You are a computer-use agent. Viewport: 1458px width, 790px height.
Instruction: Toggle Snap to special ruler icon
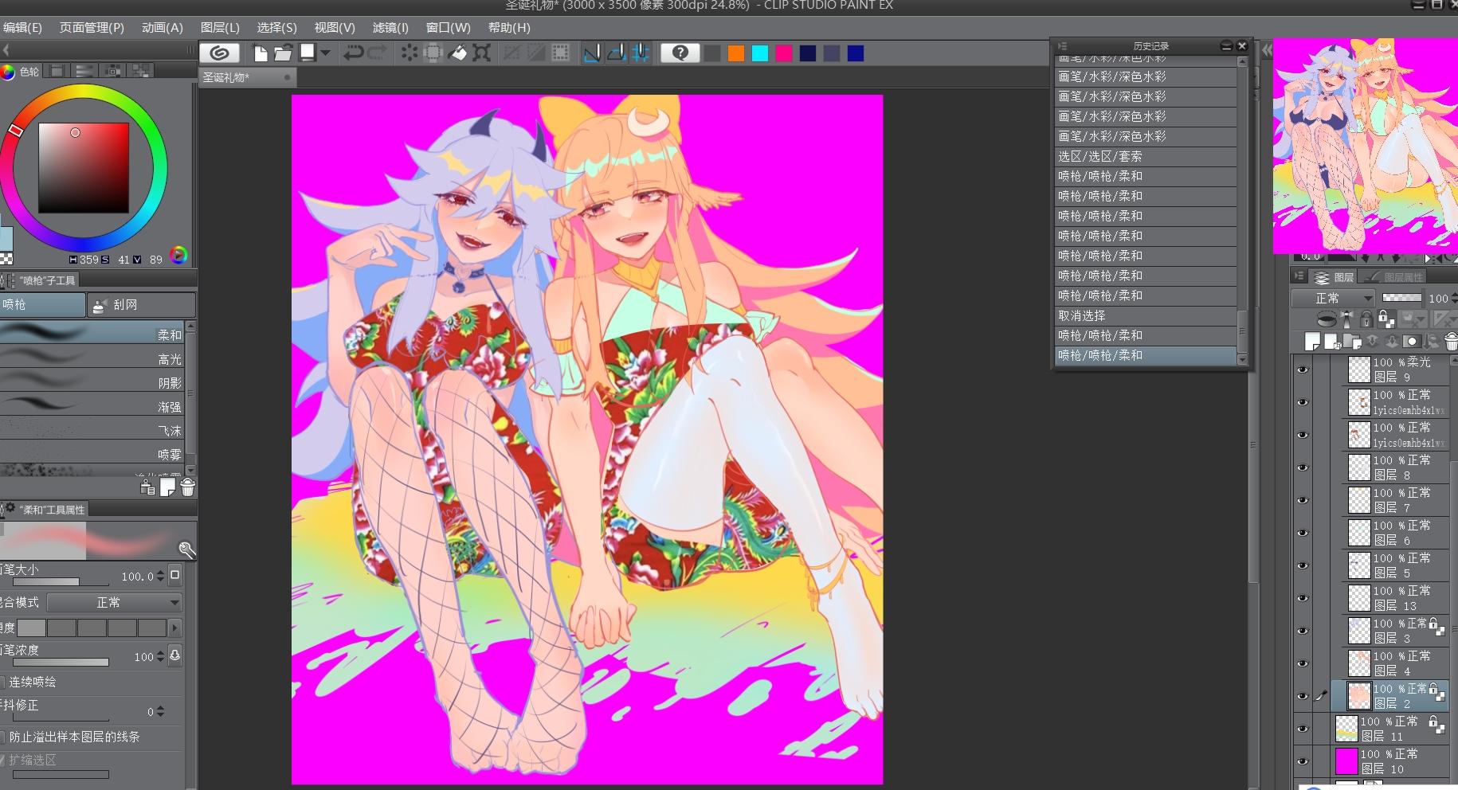(616, 53)
